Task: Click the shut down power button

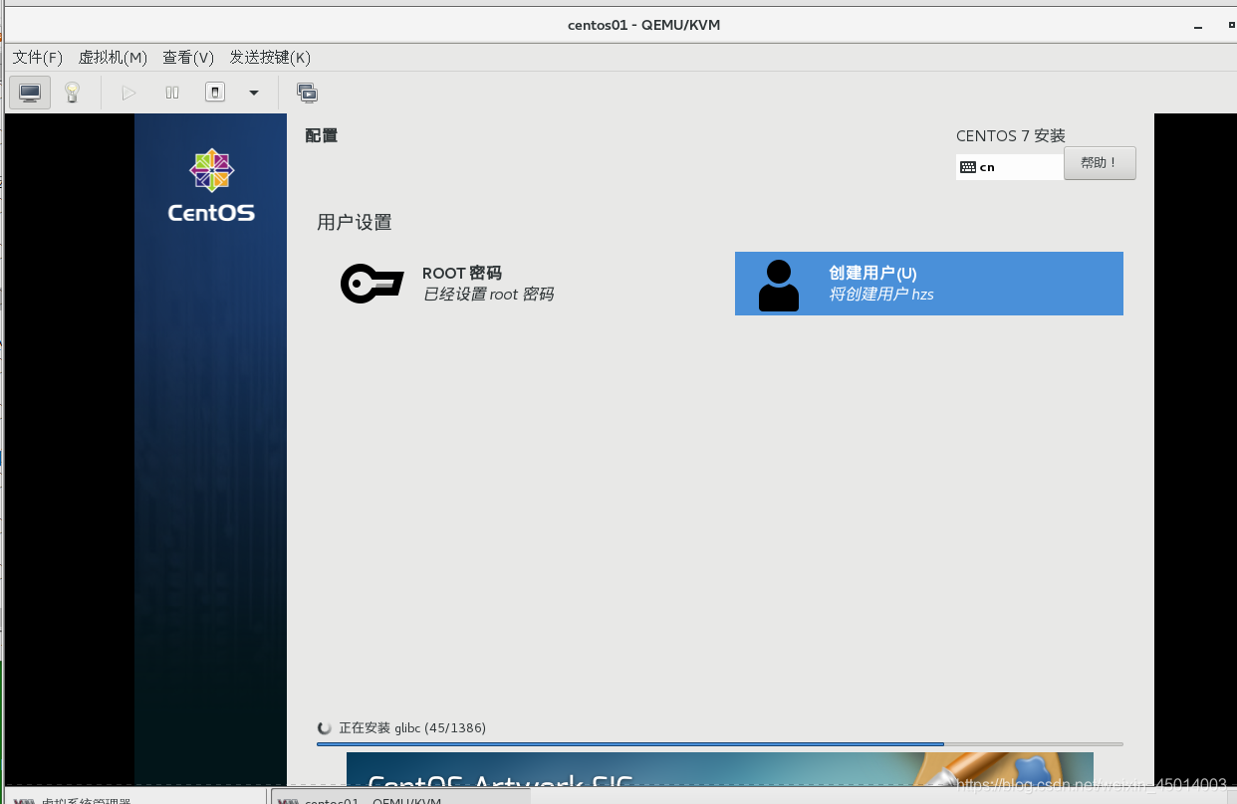Action: (x=214, y=93)
